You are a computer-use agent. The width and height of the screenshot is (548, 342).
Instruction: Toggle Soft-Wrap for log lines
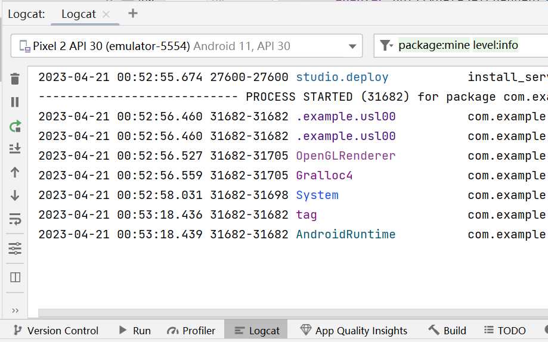[x=15, y=219]
